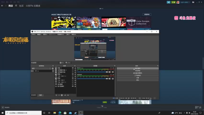Click OBS 退出 exit button
The width and height of the screenshot is (204, 115).
pos(138,80)
